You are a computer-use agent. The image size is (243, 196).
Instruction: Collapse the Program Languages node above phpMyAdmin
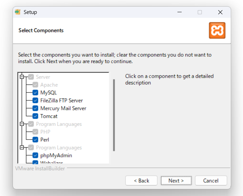coord(22,148)
